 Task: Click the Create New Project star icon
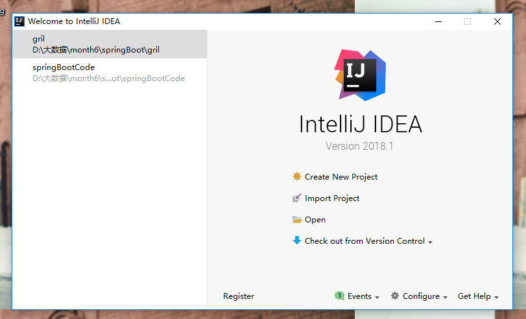pos(297,176)
